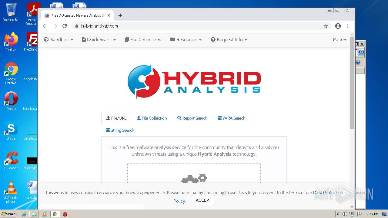Open the FileZilla desktop shortcut
388x218 pixels.
(32, 42)
